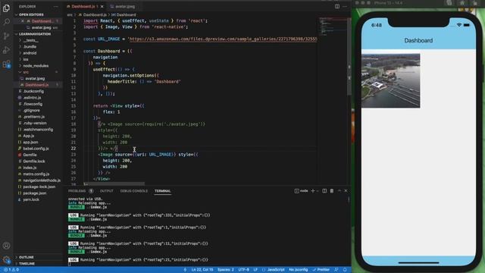Collapse the LEARNNAVIGATION project section
This screenshot has height=273, width=485.
pos(34,34)
